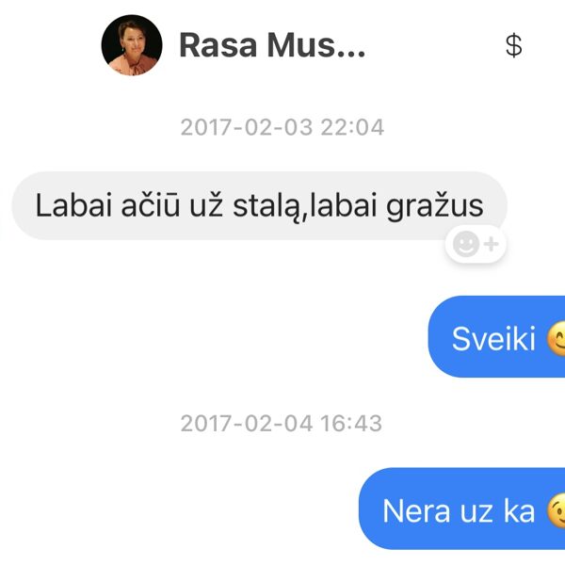The height and width of the screenshot is (565, 565).
Task: Click the Nera uz ka text
Action: point(459,510)
